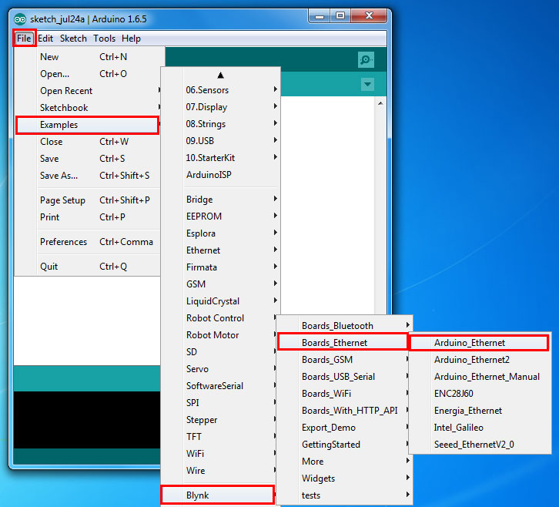The width and height of the screenshot is (559, 507).
Task: Expand Wire library examples
Action: point(219,471)
